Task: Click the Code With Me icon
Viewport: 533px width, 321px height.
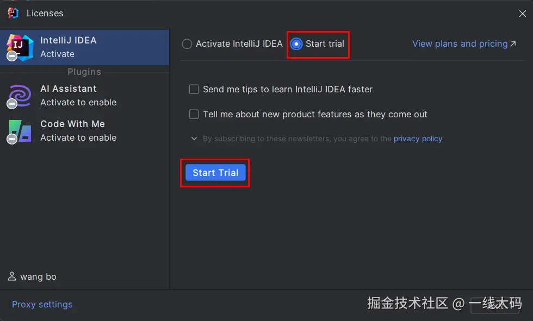Action: tap(20, 131)
